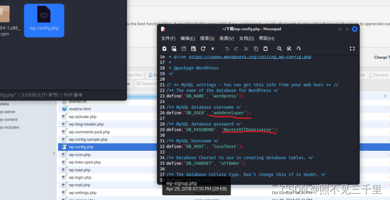Viewport: 390px width, 200px height.
Task: Click the codex.wordpress.org link in editor
Action: point(250,57)
